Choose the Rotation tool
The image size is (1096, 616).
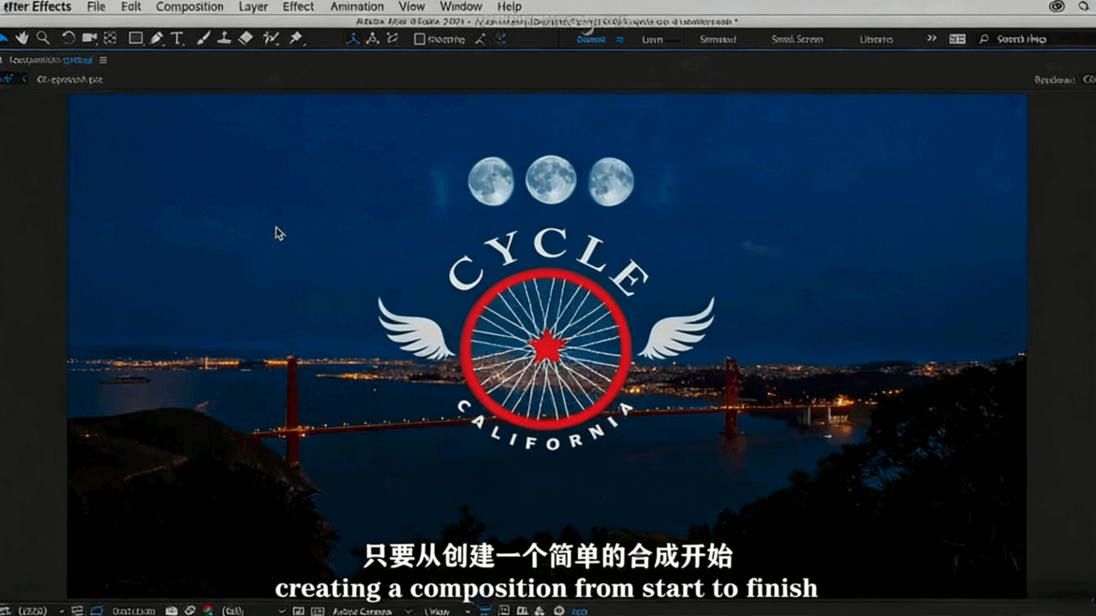(67, 38)
